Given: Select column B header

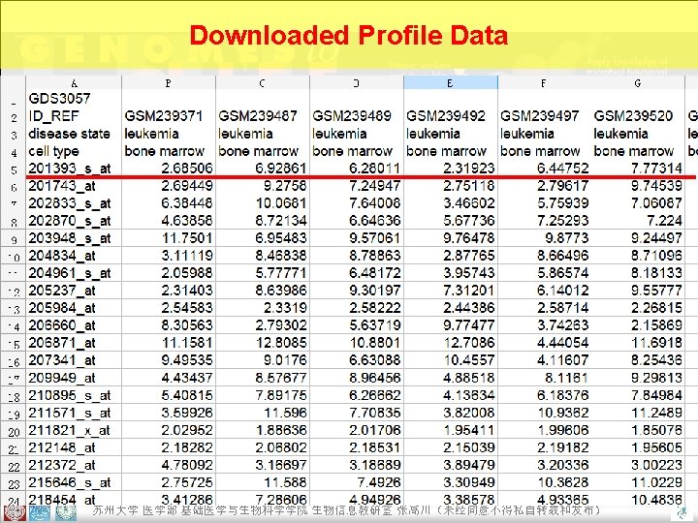Looking at the screenshot, I should tap(169, 82).
